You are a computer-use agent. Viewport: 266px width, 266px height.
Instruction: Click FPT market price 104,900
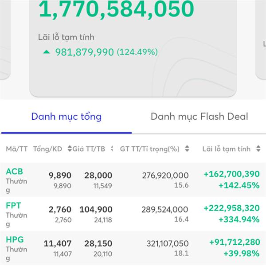point(96,210)
